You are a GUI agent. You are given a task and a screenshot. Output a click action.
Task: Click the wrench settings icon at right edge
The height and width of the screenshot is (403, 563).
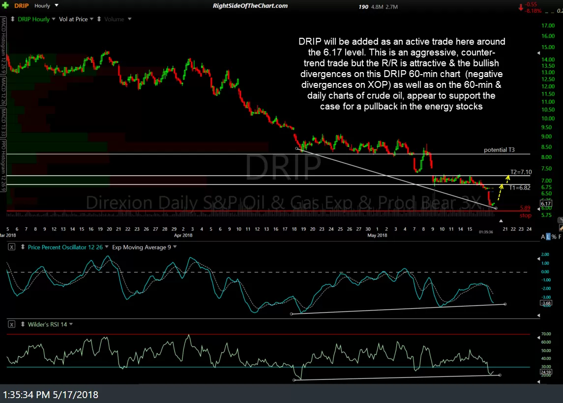[560, 220]
